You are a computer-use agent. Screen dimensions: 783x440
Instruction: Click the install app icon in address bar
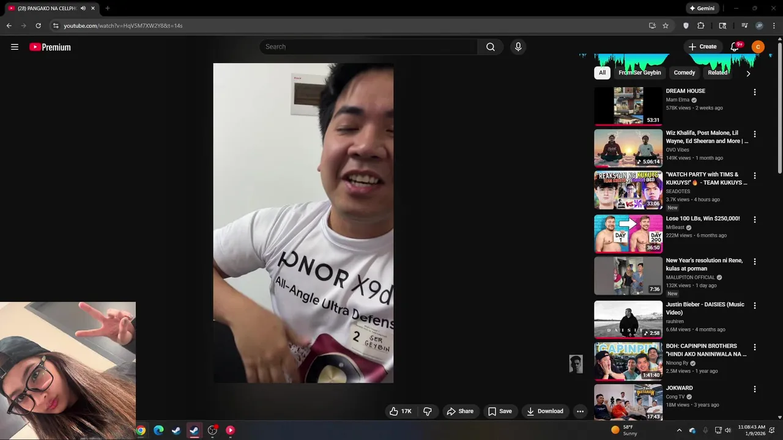tap(652, 26)
